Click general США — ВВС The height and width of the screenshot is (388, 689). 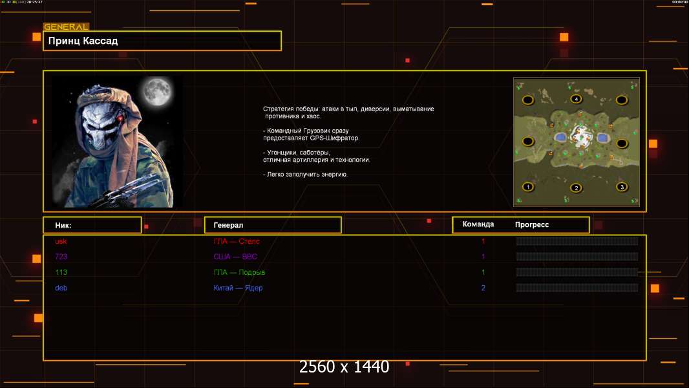pos(235,257)
